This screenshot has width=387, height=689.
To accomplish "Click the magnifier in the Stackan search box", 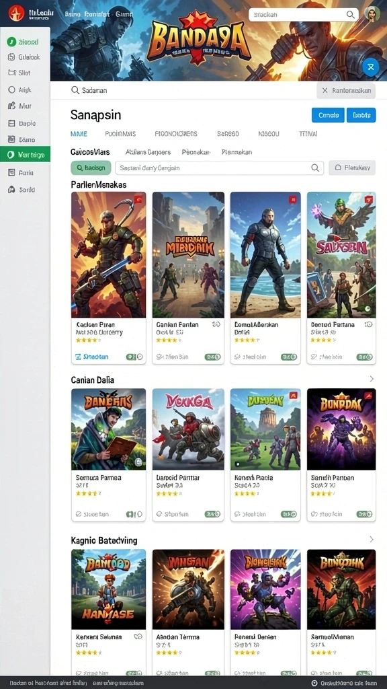I will pyautogui.click(x=350, y=15).
